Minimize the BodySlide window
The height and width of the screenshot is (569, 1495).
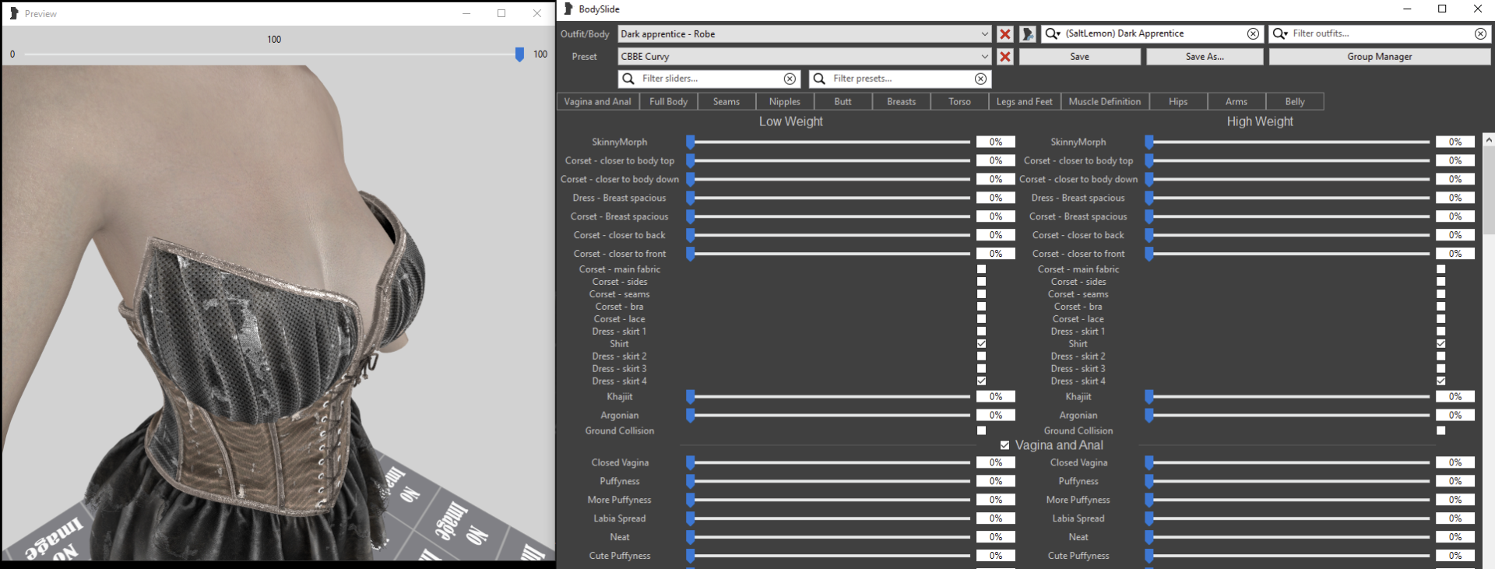1407,9
